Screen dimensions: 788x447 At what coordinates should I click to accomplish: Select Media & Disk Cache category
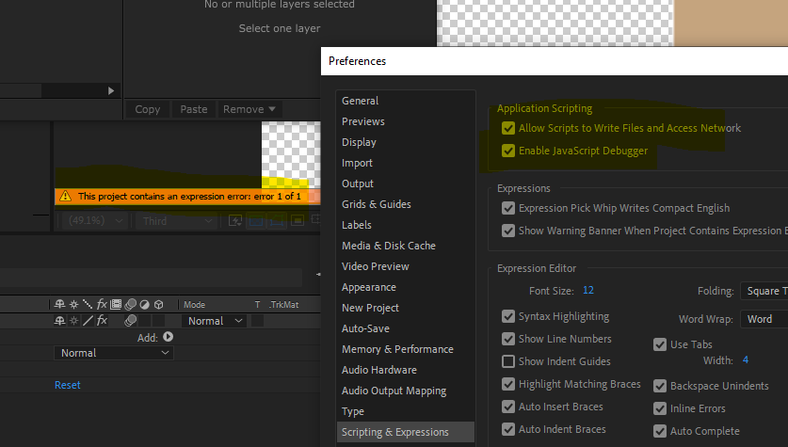point(405,246)
